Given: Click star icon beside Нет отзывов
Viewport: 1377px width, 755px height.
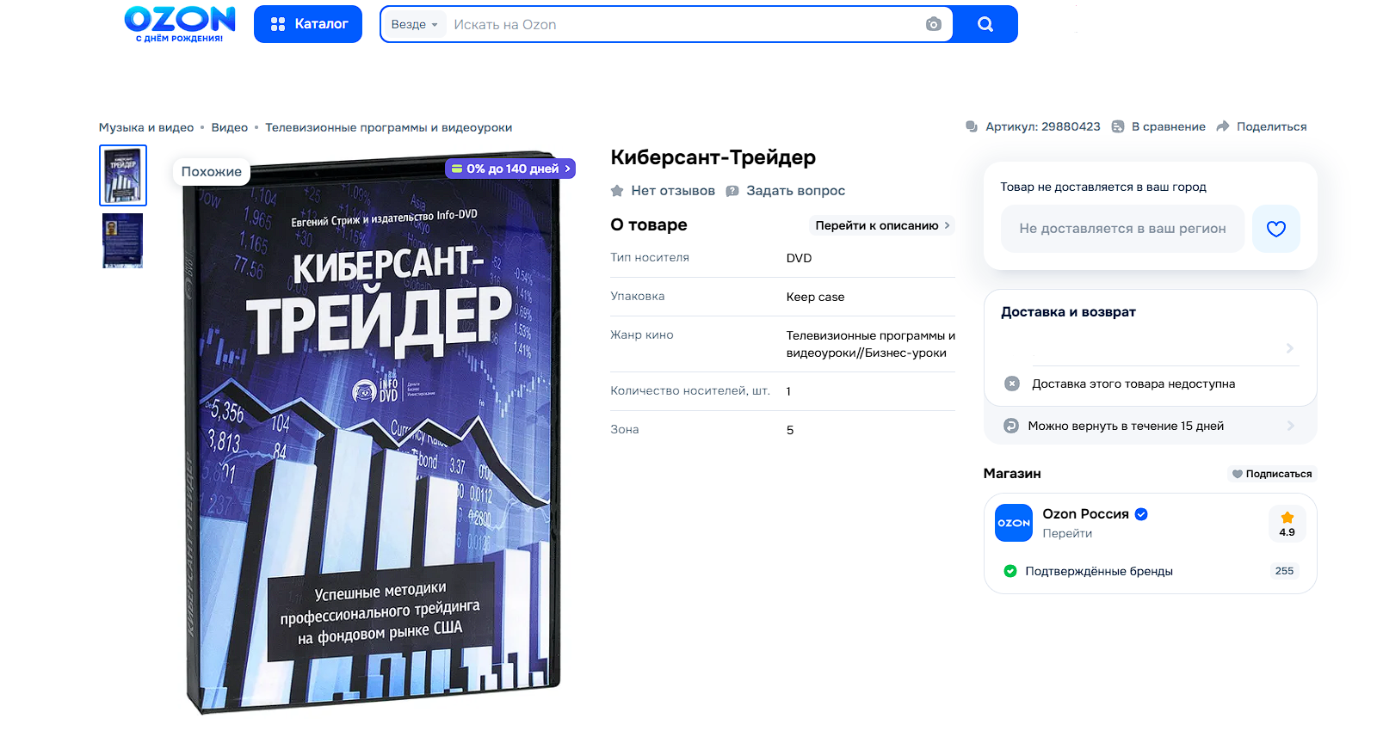Looking at the screenshot, I should pos(617,191).
